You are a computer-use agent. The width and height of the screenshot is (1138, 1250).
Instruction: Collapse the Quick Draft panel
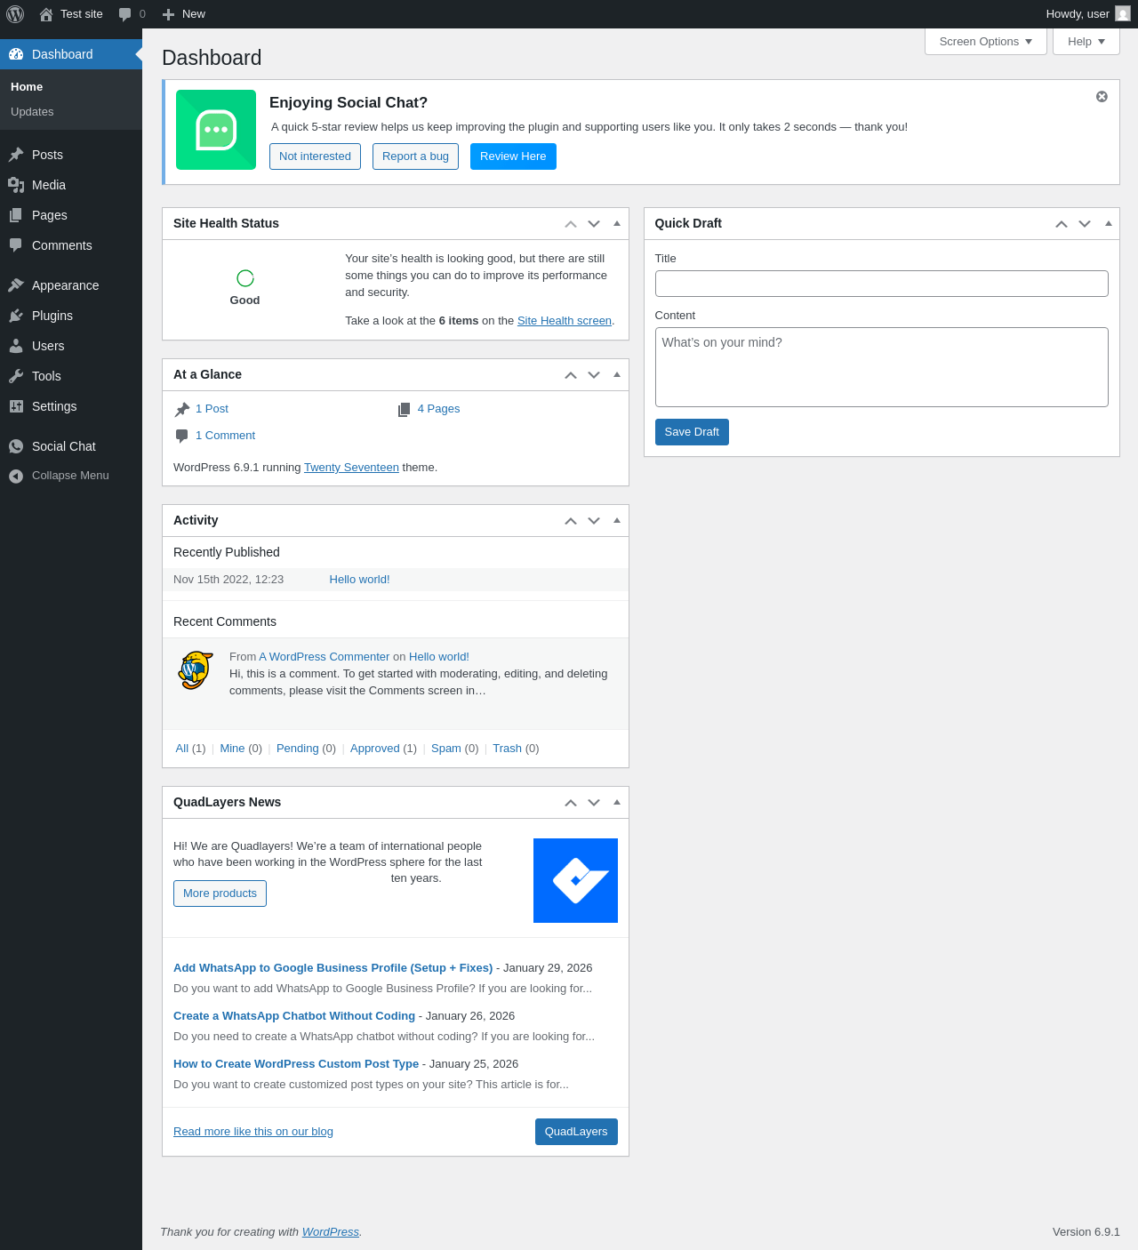coord(1109,224)
